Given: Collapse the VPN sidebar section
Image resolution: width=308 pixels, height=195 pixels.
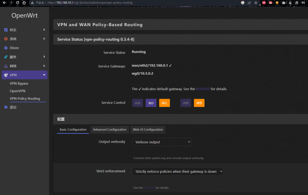Looking at the screenshot, I should [25, 75].
